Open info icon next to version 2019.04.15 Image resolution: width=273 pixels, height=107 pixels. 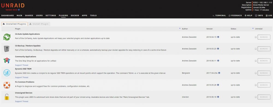point(218,37)
